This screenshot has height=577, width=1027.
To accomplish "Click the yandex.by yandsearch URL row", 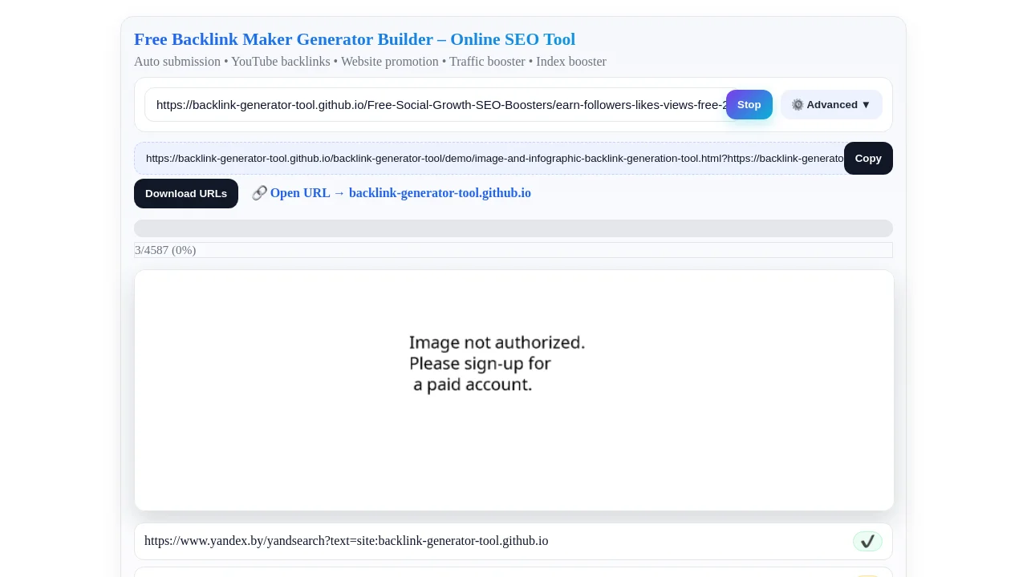I will 513,541.
